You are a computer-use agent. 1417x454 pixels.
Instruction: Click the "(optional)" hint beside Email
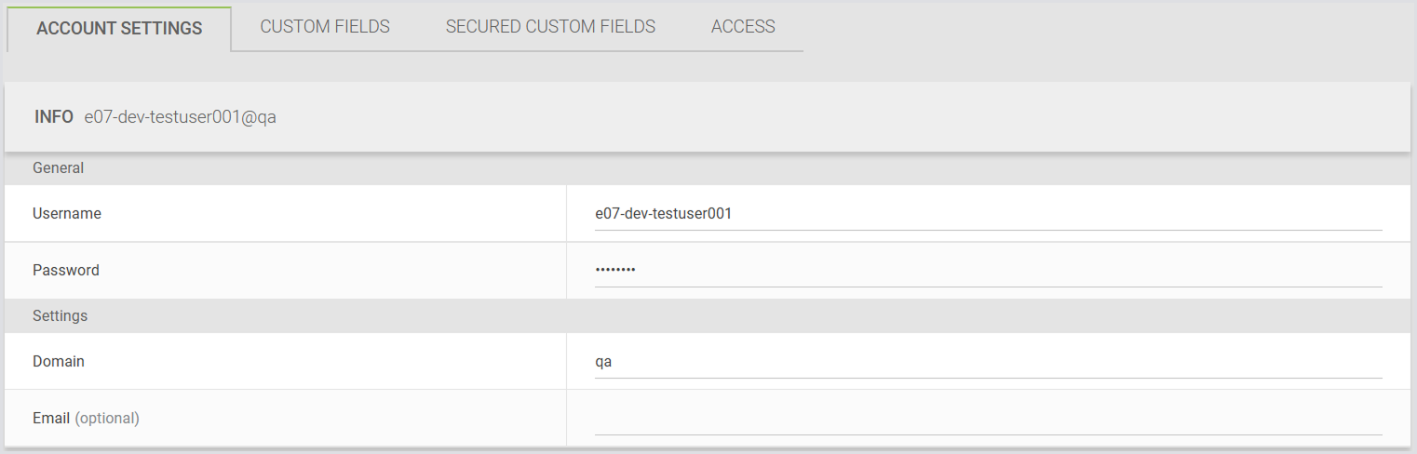[x=107, y=419]
